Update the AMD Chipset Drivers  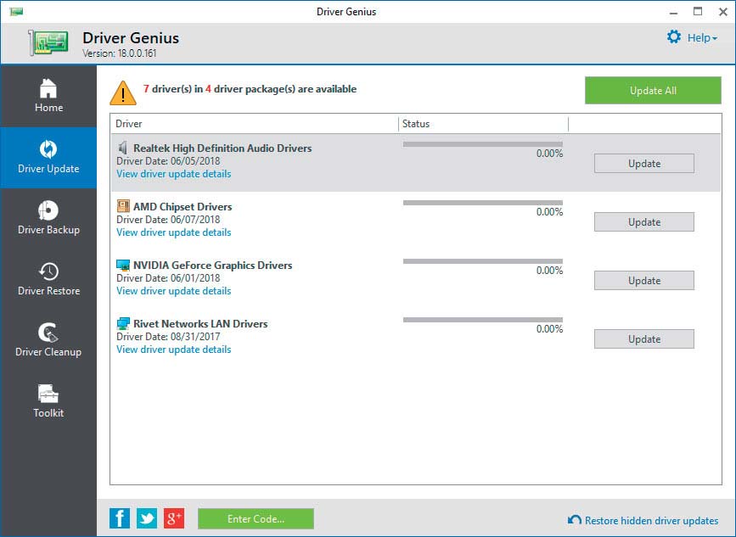pos(644,222)
